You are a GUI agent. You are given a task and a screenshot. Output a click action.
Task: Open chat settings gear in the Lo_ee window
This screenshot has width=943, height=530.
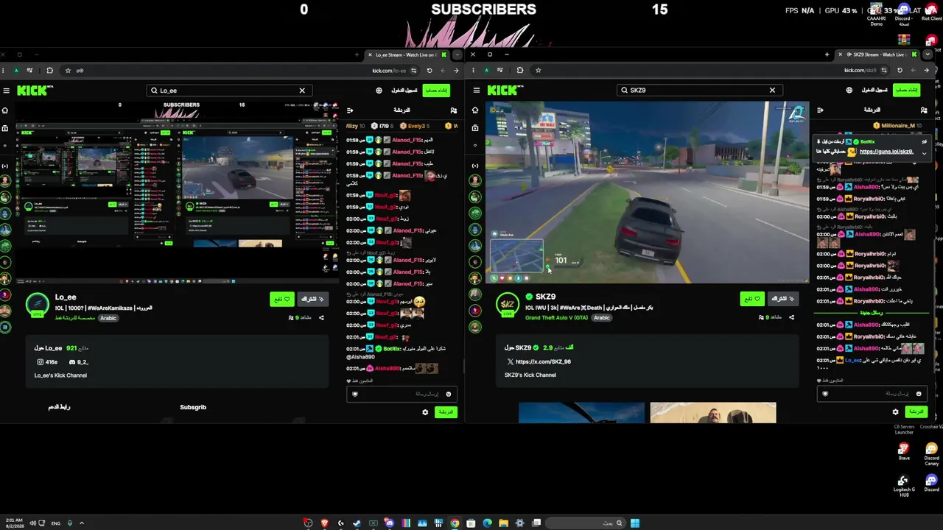[425, 412]
